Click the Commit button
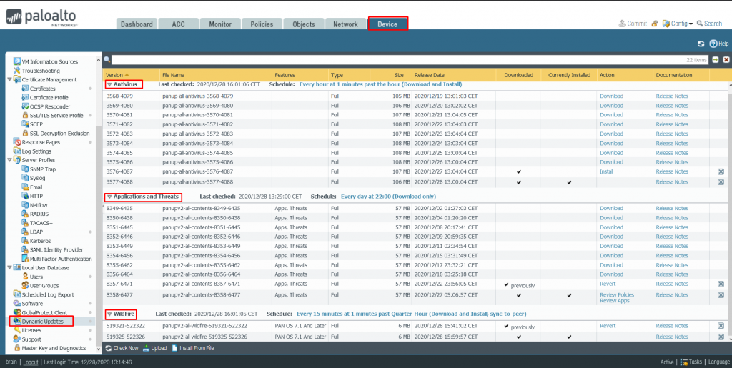The image size is (732, 368). 633,24
